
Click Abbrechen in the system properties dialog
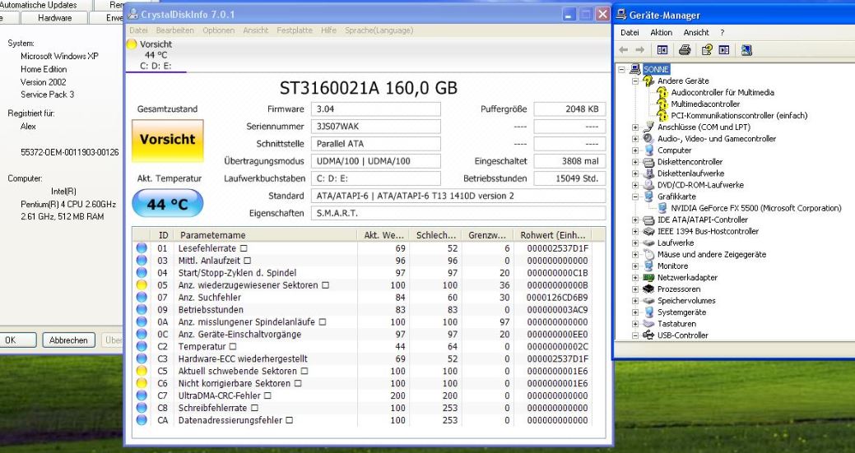click(68, 340)
